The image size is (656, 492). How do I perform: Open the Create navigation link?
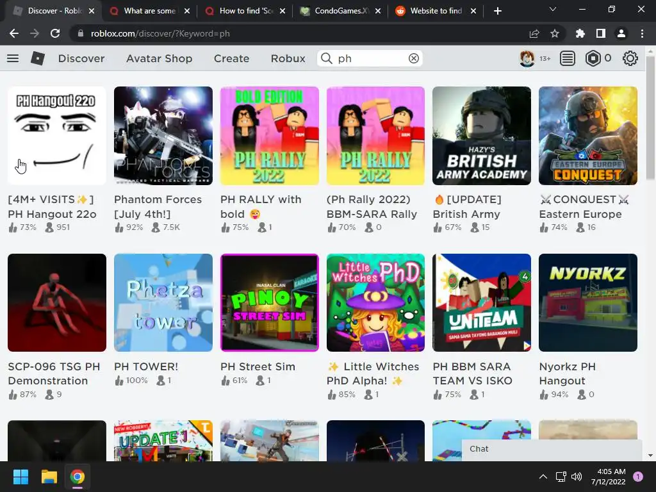231,58
